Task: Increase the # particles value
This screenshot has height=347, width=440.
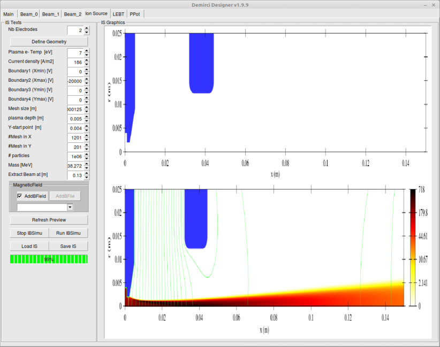Action: coord(87,154)
